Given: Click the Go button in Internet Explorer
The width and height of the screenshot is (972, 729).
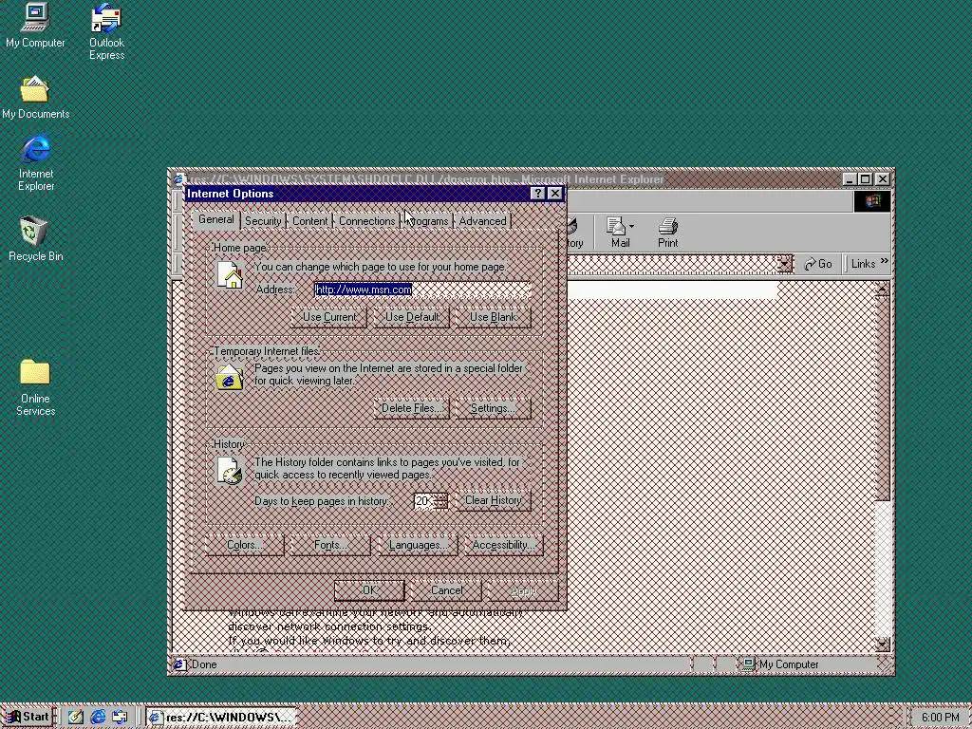Looking at the screenshot, I should (818, 264).
